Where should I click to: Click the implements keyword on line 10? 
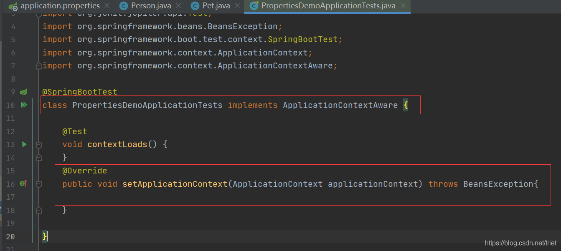click(253, 105)
